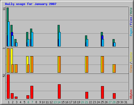Click the chart title 'Daily usage for January 2007'
The width and height of the screenshot is (134, 105).
coord(31,4)
